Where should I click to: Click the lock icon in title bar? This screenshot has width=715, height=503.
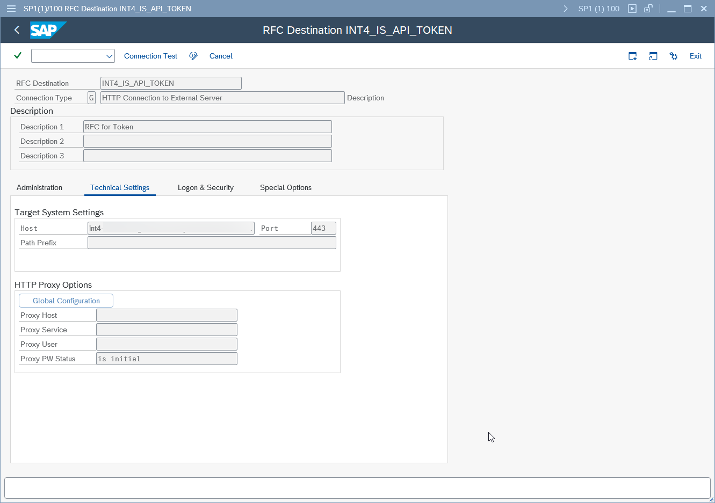pos(648,9)
